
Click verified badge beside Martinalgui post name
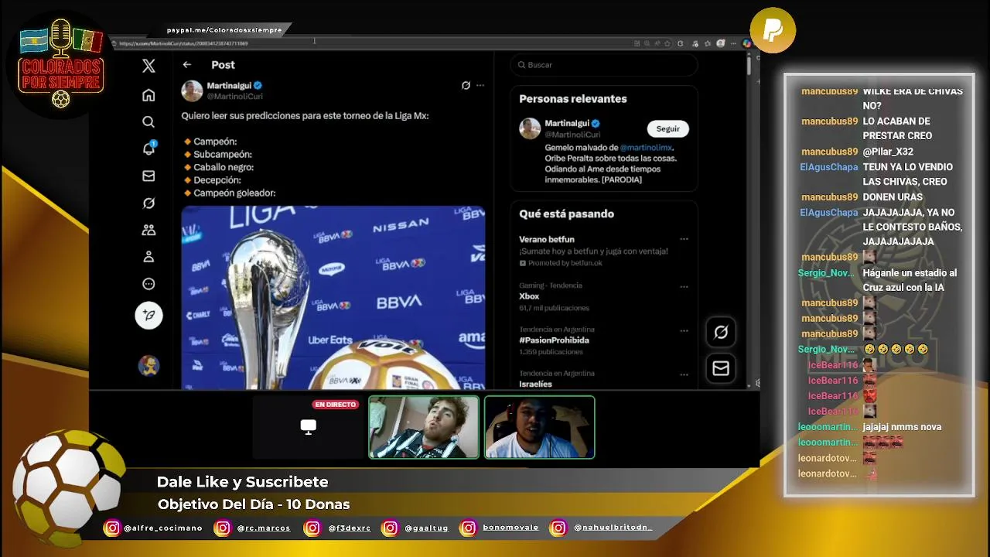click(x=258, y=86)
